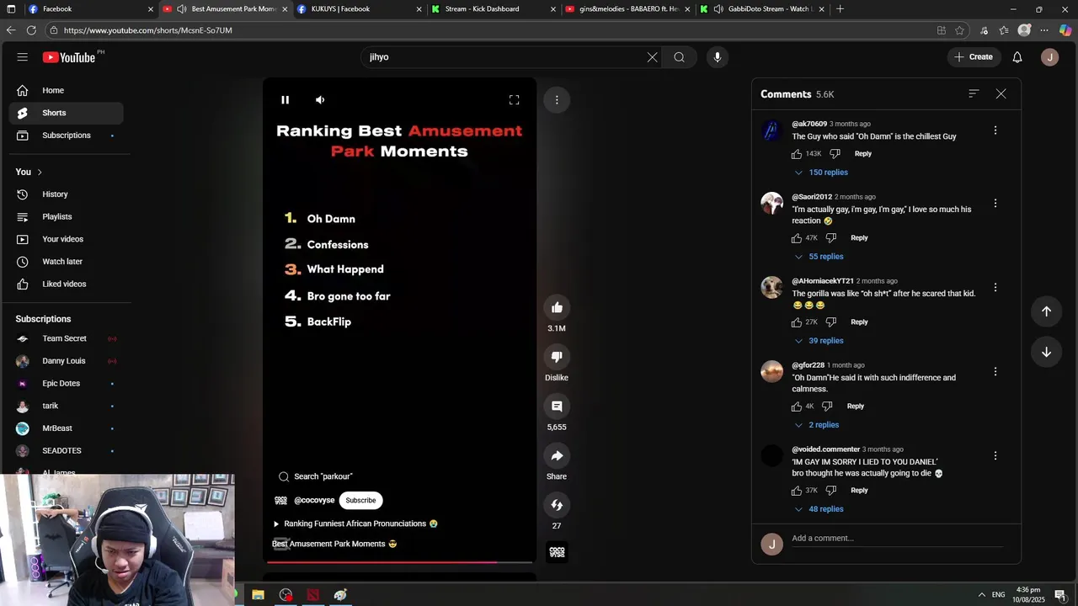
Task: Go to the YouTube home logo
Action: (x=69, y=57)
